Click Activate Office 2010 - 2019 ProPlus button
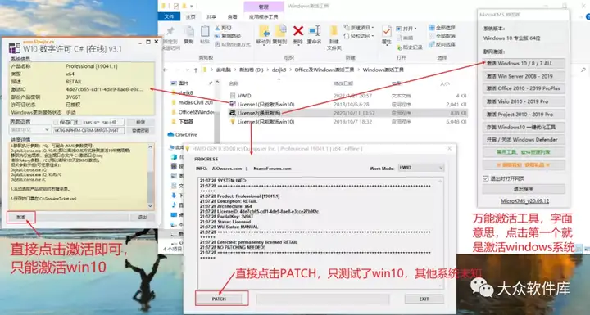Image resolution: width=590 pixels, height=315 pixels. point(524,88)
